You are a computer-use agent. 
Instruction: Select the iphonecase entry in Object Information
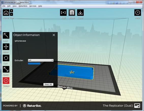[20, 41]
